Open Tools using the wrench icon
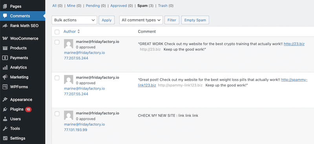This screenshot has width=314, height=144. click(5, 129)
